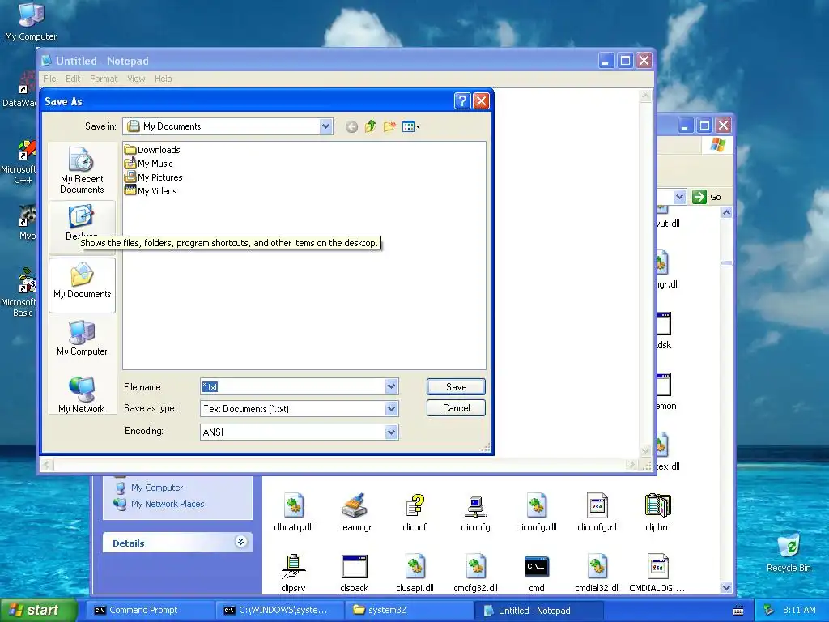
Task: Click the Help question mark in Save As
Action: click(x=462, y=101)
